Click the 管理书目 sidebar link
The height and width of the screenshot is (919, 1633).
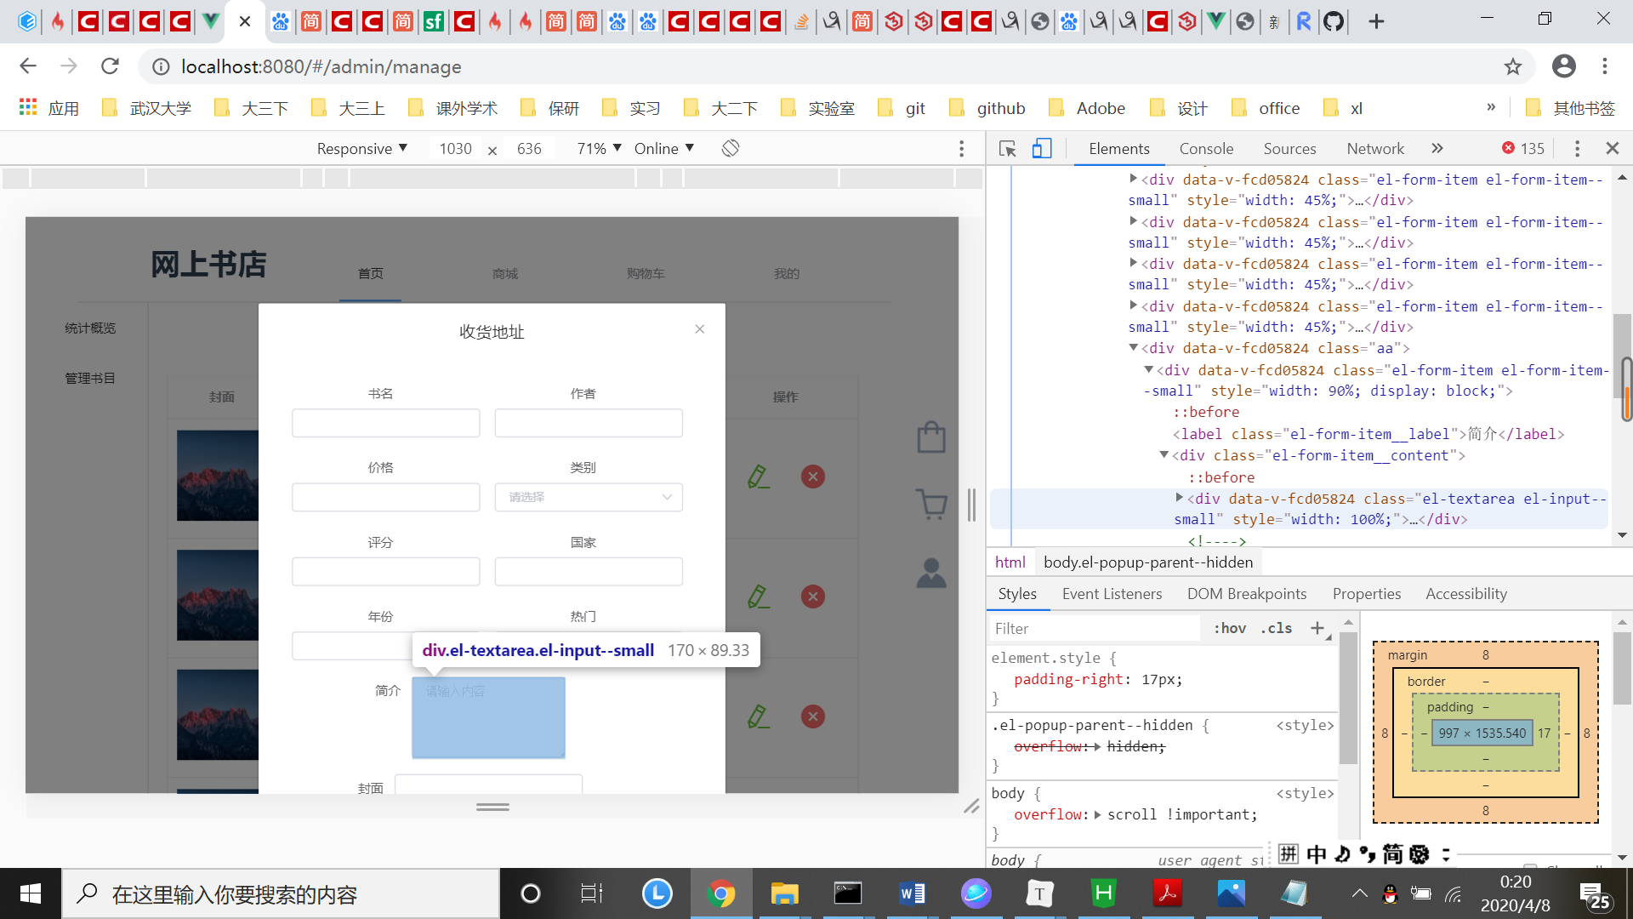tap(90, 378)
